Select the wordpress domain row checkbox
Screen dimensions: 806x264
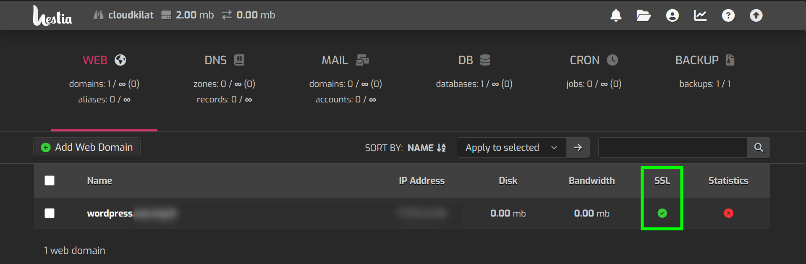point(50,213)
